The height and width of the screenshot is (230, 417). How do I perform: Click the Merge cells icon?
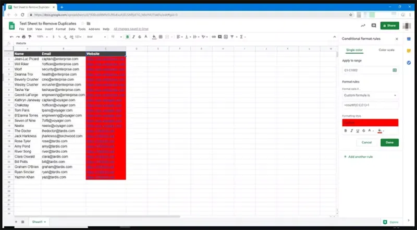pyautogui.click(x=167, y=37)
